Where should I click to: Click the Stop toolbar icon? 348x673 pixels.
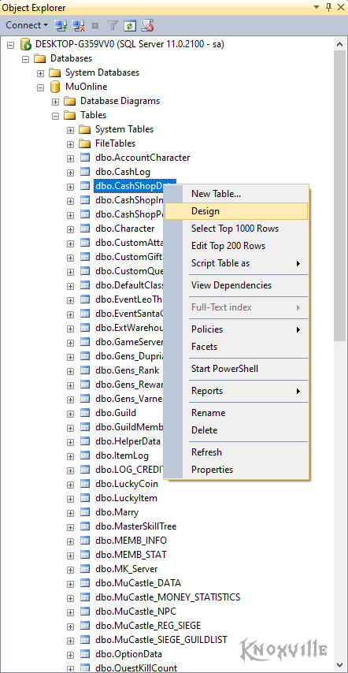click(95, 26)
